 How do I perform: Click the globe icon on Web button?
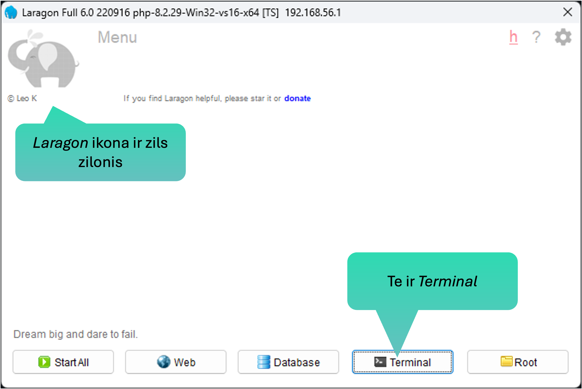point(163,362)
